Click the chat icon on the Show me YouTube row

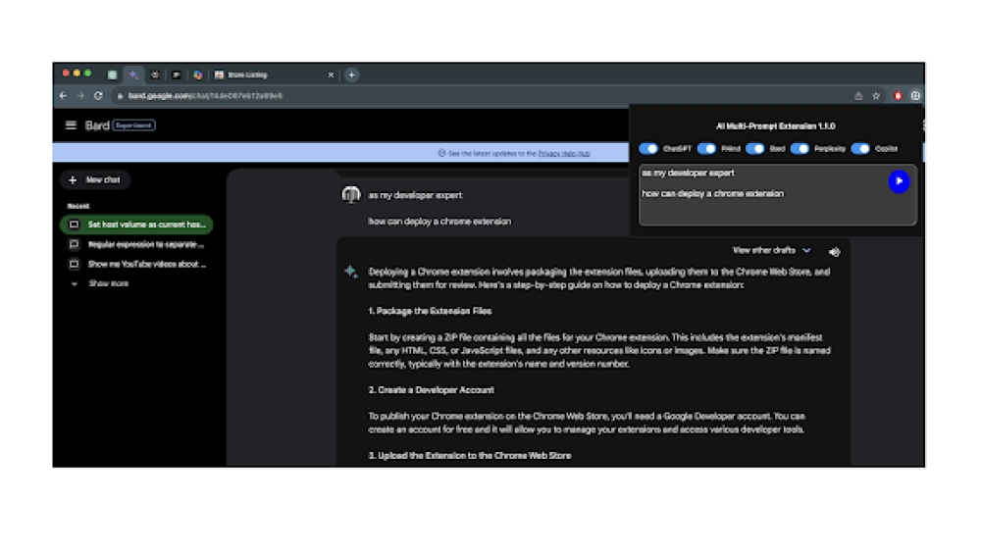[74, 265]
